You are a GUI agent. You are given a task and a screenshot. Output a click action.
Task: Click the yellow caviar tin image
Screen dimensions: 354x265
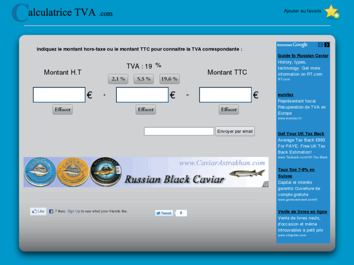73,172
